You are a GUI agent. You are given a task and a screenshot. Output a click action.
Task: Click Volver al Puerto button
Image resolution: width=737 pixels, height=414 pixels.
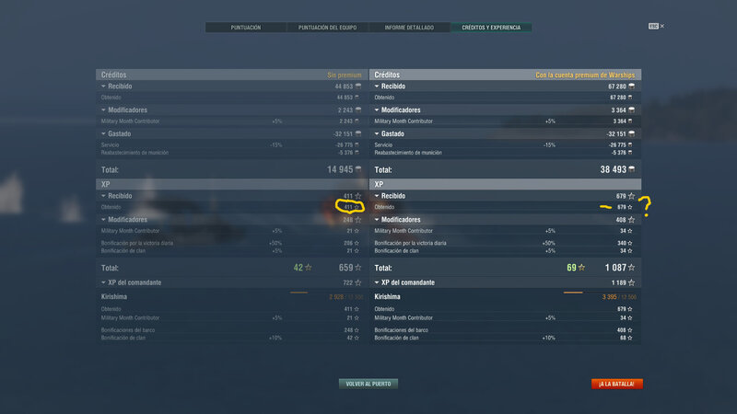[368, 384]
